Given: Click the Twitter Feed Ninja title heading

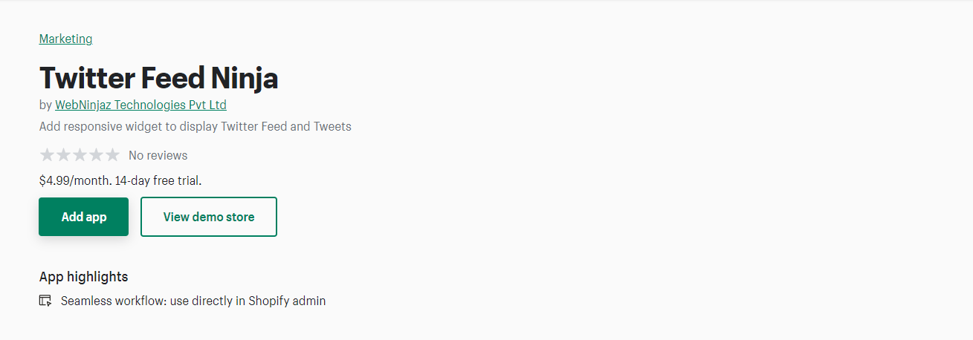Looking at the screenshot, I should coord(159,77).
